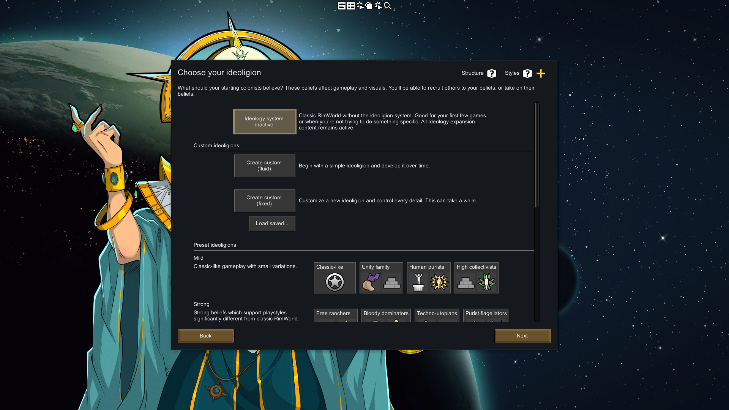
Task: Select Ideology system inactive option
Action: click(x=264, y=122)
